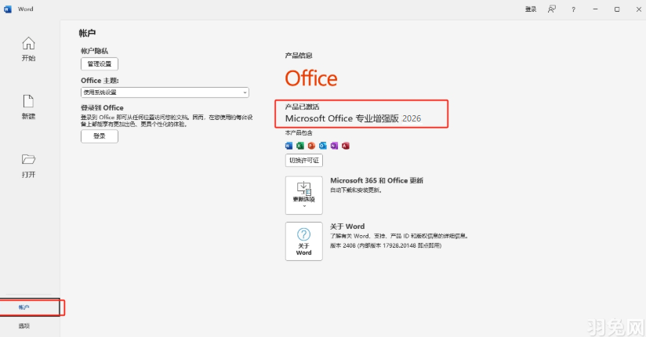Screen dimensions: 646x337
Task: Click the Outlook product icon
Action: pos(322,146)
